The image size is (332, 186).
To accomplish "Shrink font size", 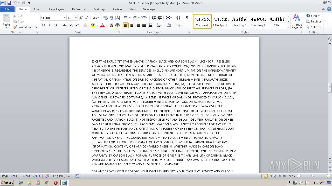I will coord(87,18).
